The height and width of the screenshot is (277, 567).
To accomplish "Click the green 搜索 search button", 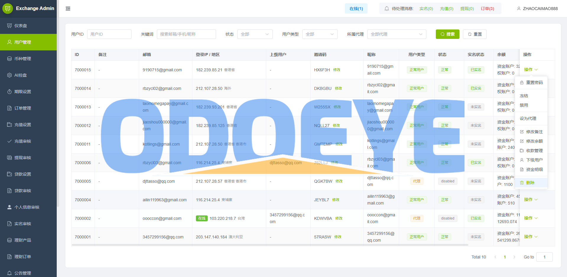I will (447, 34).
